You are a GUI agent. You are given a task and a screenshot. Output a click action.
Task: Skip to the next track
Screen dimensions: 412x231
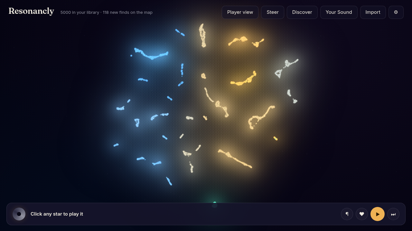click(393, 214)
